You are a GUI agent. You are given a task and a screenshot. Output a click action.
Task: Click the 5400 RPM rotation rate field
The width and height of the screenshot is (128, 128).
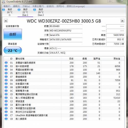[x=115, y=35]
